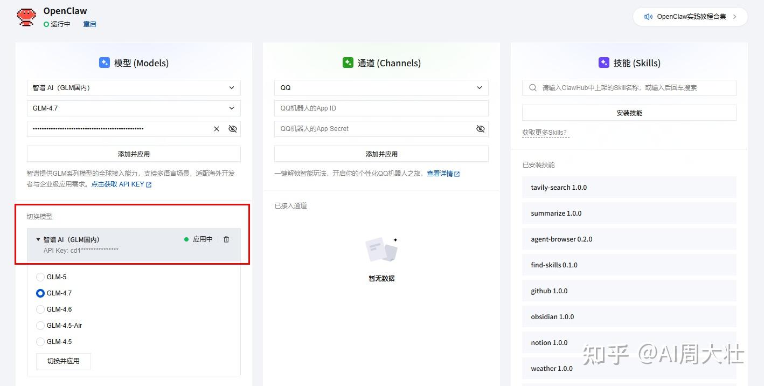Screen dimensions: 764x386
Task: Collapse the 智谱 AI (GLM国内) model group
Action: tap(38, 239)
